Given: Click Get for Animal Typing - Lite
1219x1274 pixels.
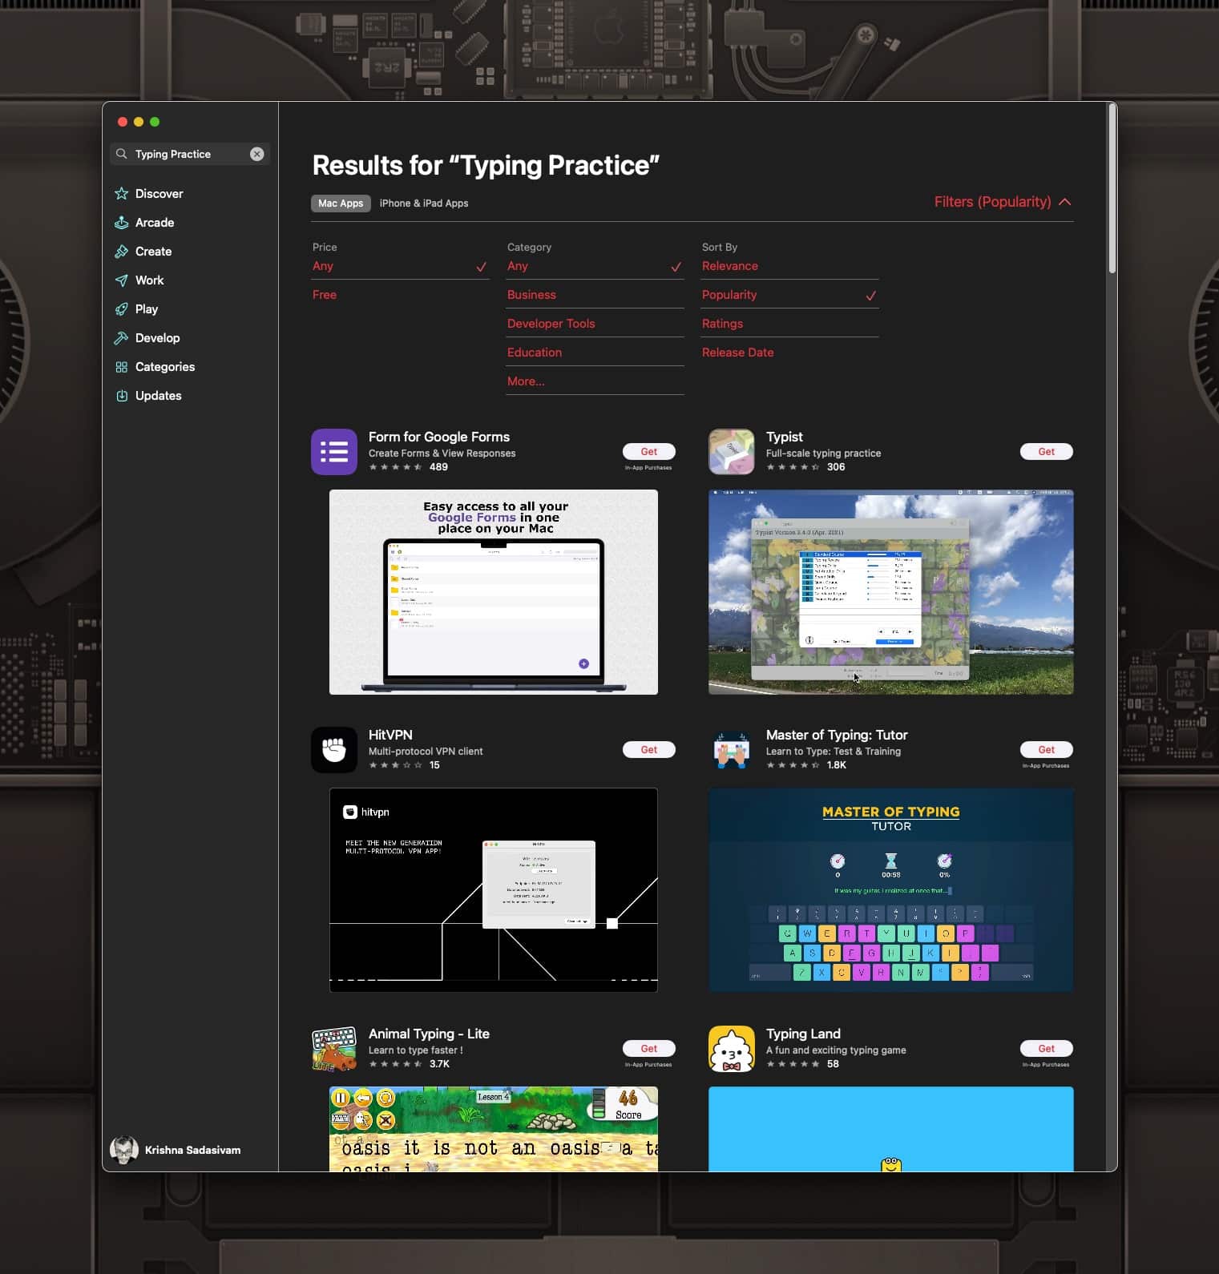Looking at the screenshot, I should [x=648, y=1049].
